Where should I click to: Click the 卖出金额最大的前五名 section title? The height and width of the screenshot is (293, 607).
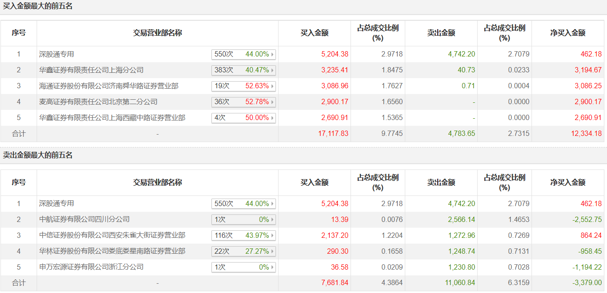pyautogui.click(x=38, y=155)
